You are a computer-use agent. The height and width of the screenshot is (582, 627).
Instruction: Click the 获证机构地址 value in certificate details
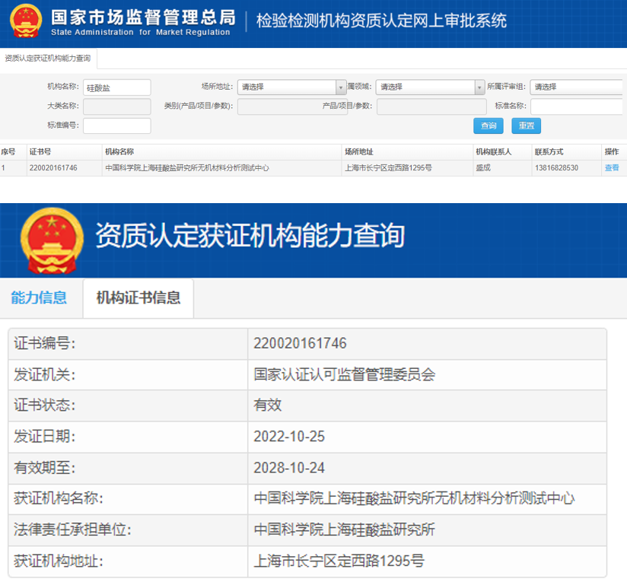(x=339, y=561)
